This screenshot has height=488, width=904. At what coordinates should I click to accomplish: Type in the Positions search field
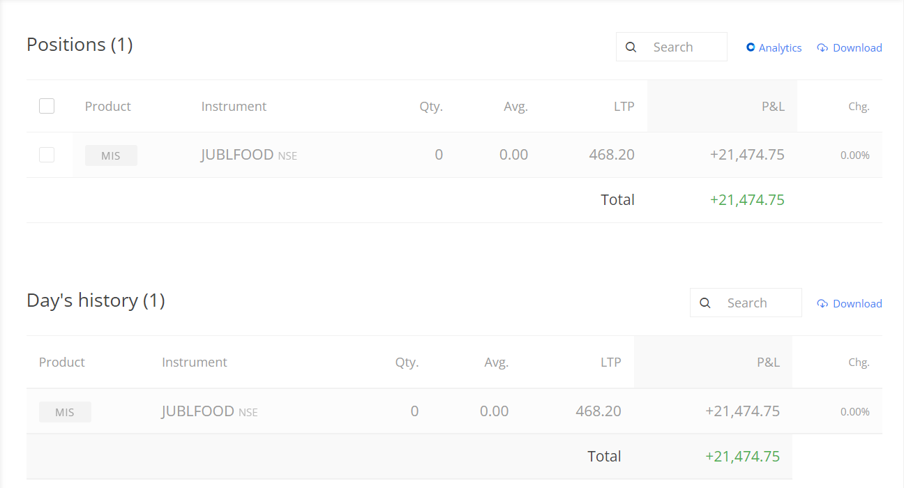pyautogui.click(x=684, y=47)
